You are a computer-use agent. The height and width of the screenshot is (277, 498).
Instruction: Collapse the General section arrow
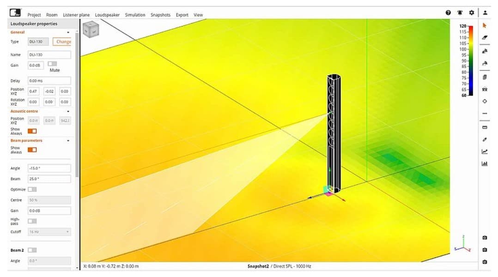coord(68,32)
